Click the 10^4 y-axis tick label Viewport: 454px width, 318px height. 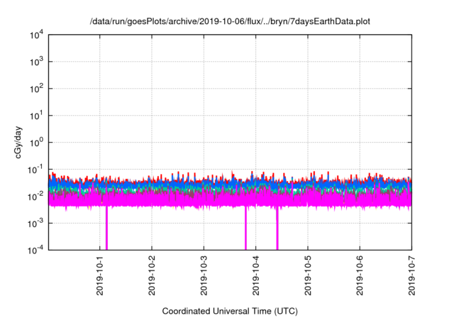pos(37,35)
